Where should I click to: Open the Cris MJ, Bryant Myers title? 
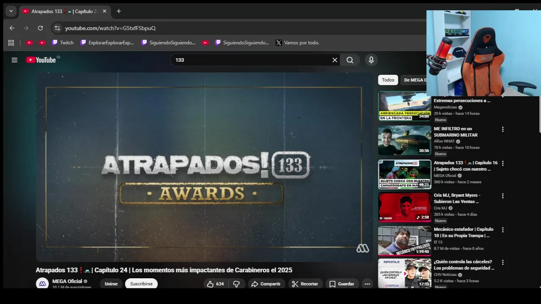click(457, 198)
